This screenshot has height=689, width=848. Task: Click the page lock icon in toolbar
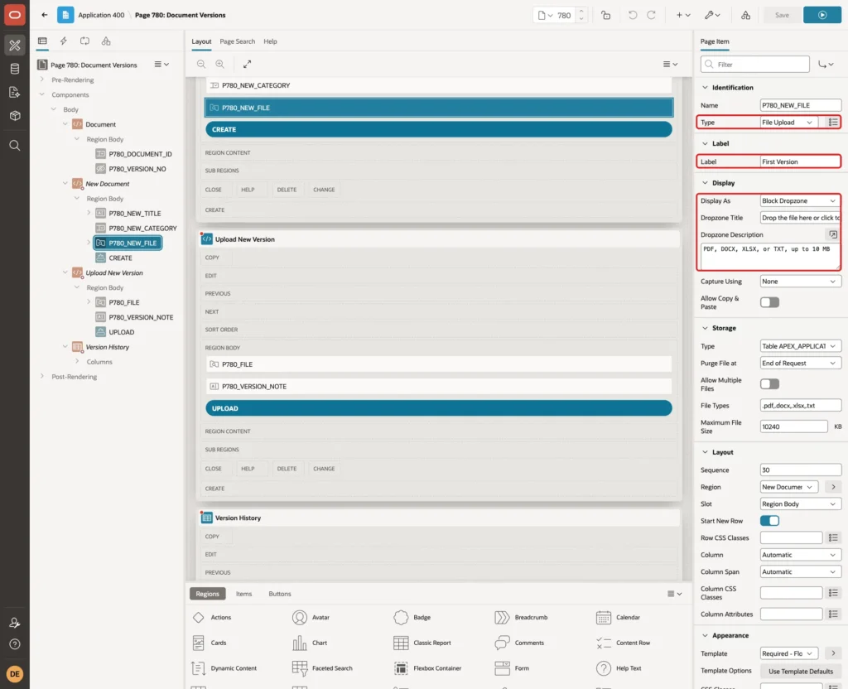tap(605, 15)
